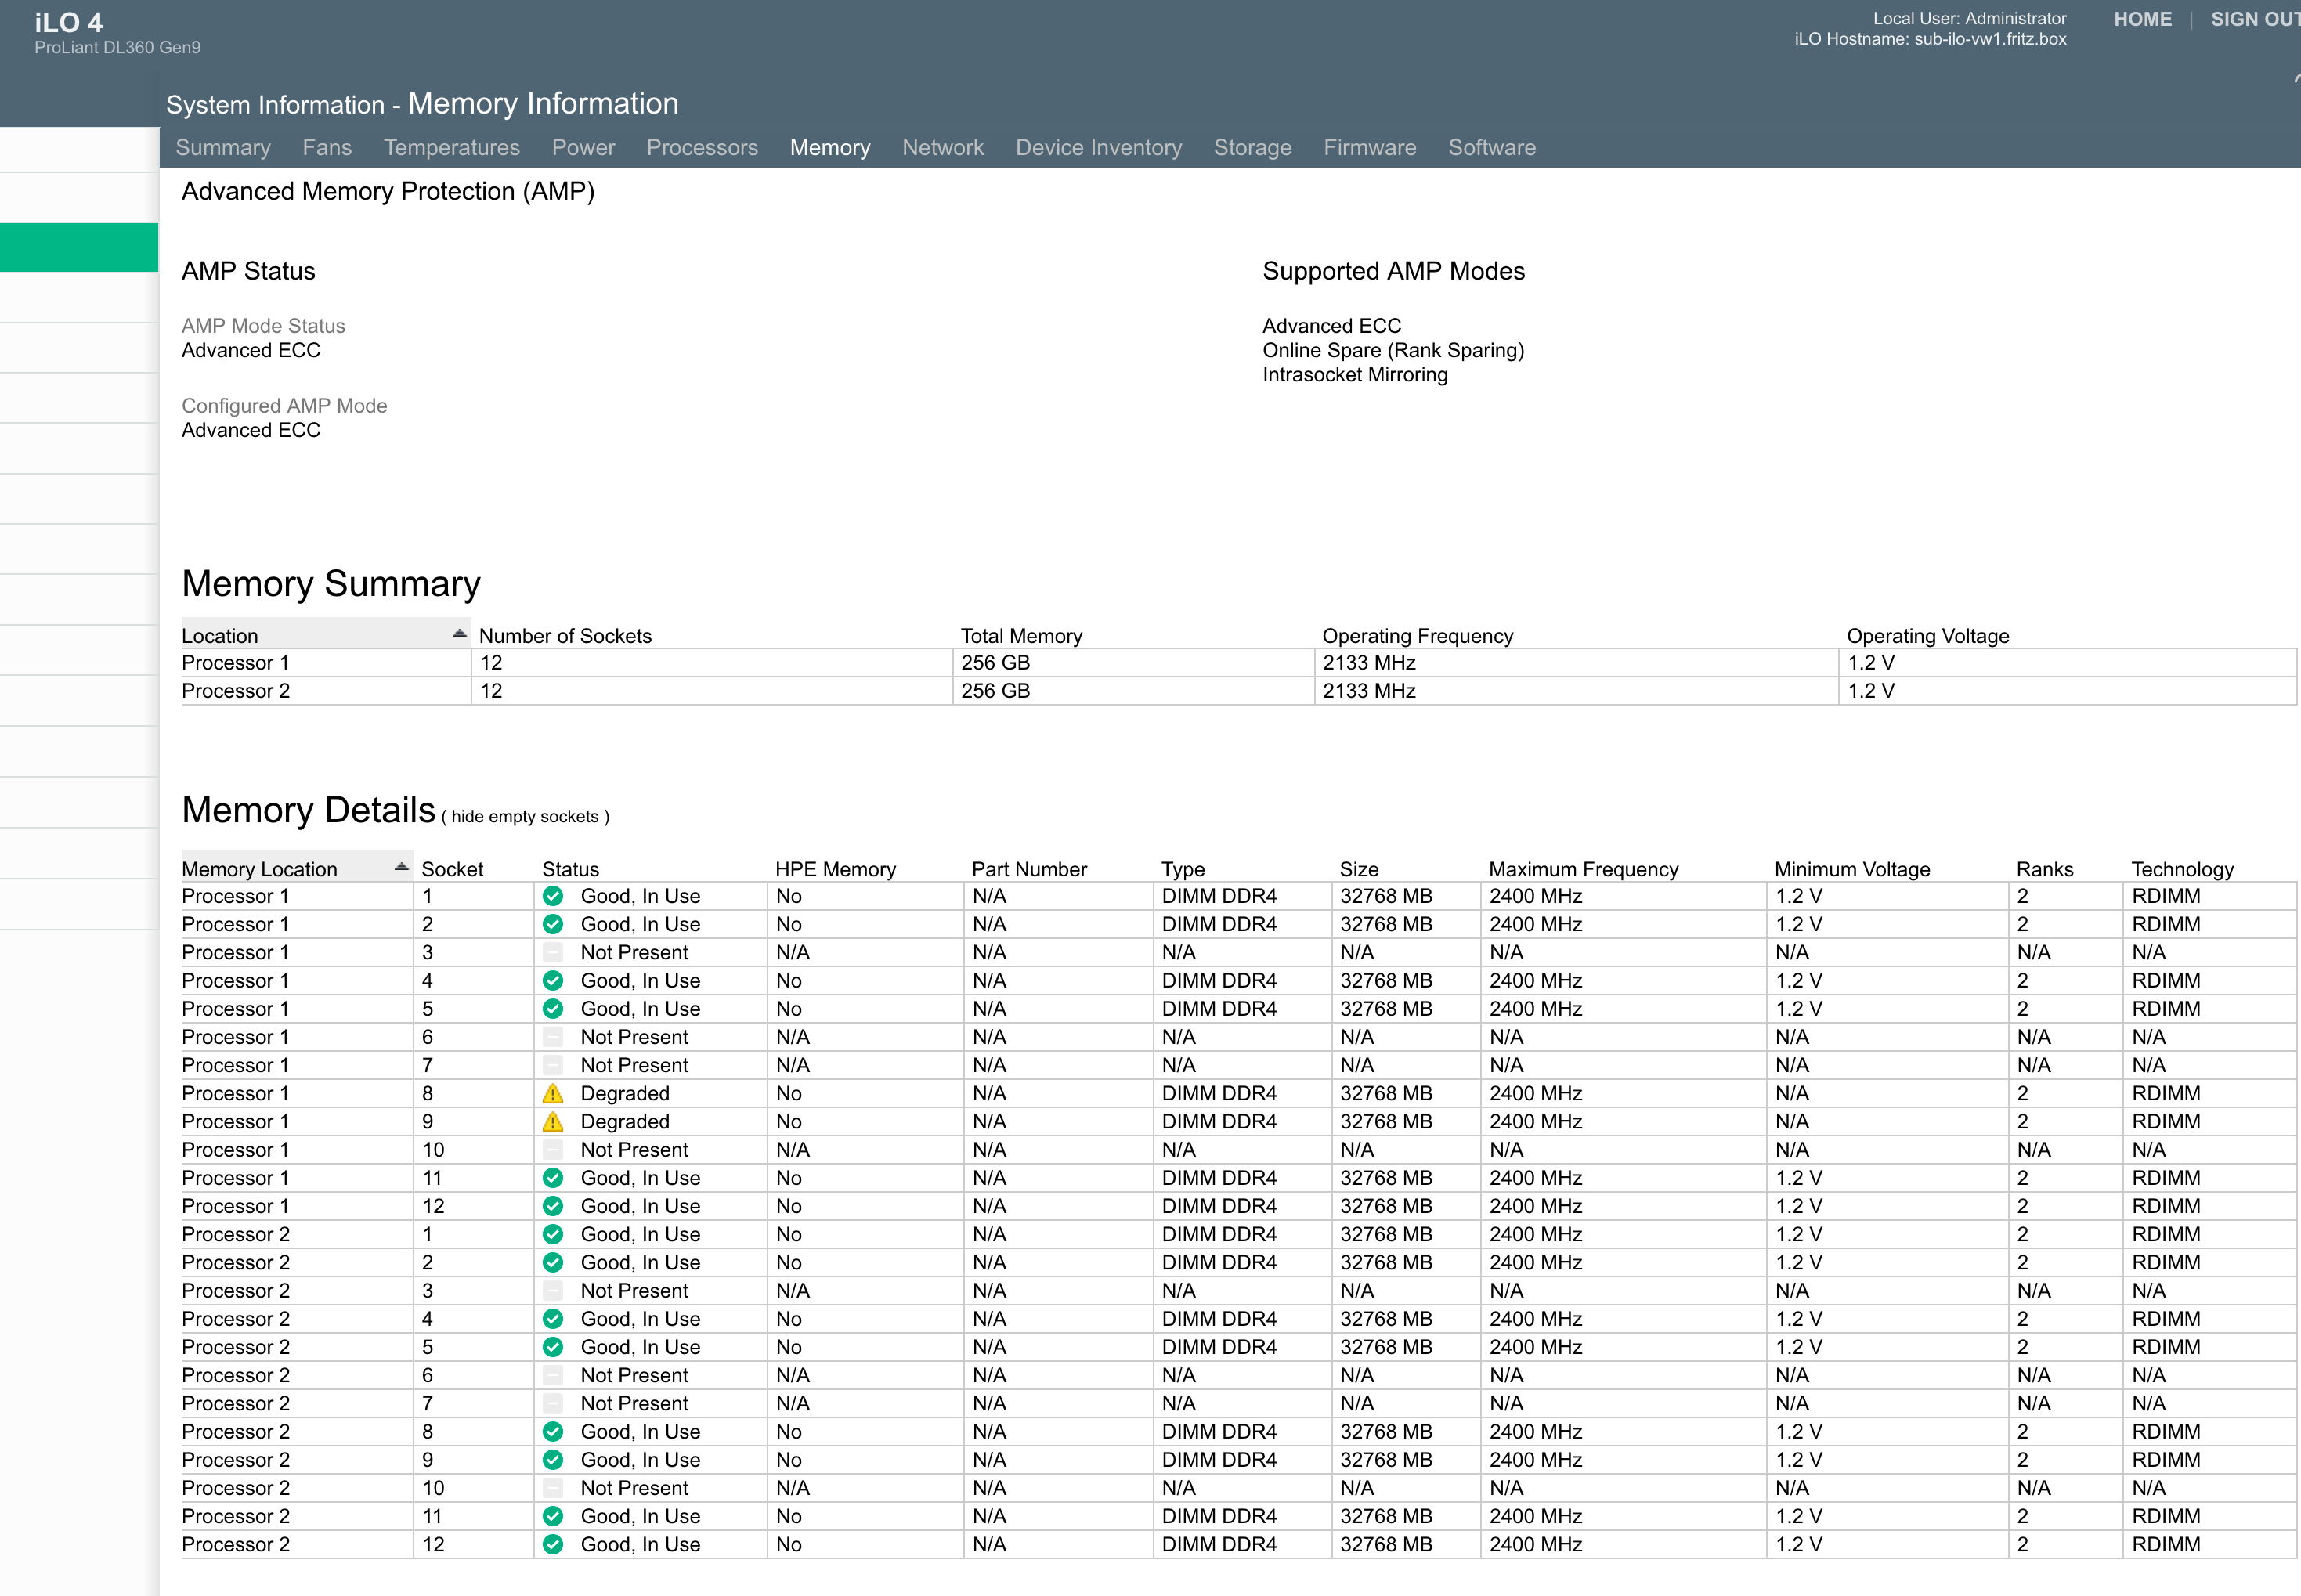Click green check icon for Processor 2 socket 9
This screenshot has width=2301, height=1596.
(x=552, y=1459)
